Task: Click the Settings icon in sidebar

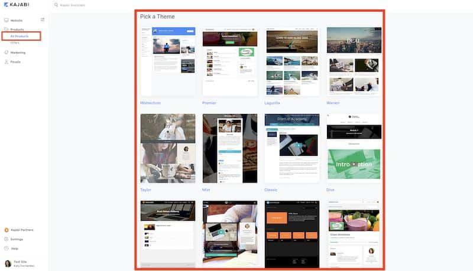Action: point(7,239)
